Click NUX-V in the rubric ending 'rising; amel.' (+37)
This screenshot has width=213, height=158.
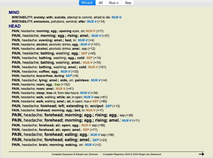click(x=96, y=36)
